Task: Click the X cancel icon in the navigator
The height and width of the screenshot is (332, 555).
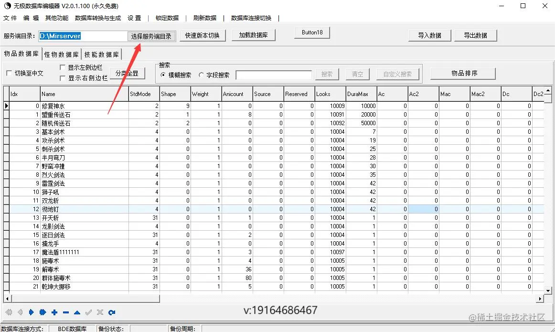Action: click(x=100, y=312)
